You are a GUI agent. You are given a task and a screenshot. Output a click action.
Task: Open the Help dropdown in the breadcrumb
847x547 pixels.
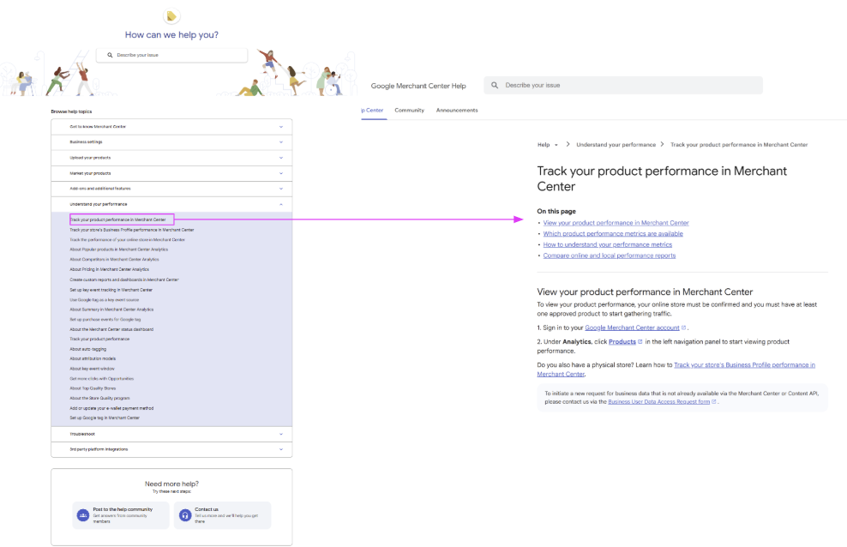[548, 145]
